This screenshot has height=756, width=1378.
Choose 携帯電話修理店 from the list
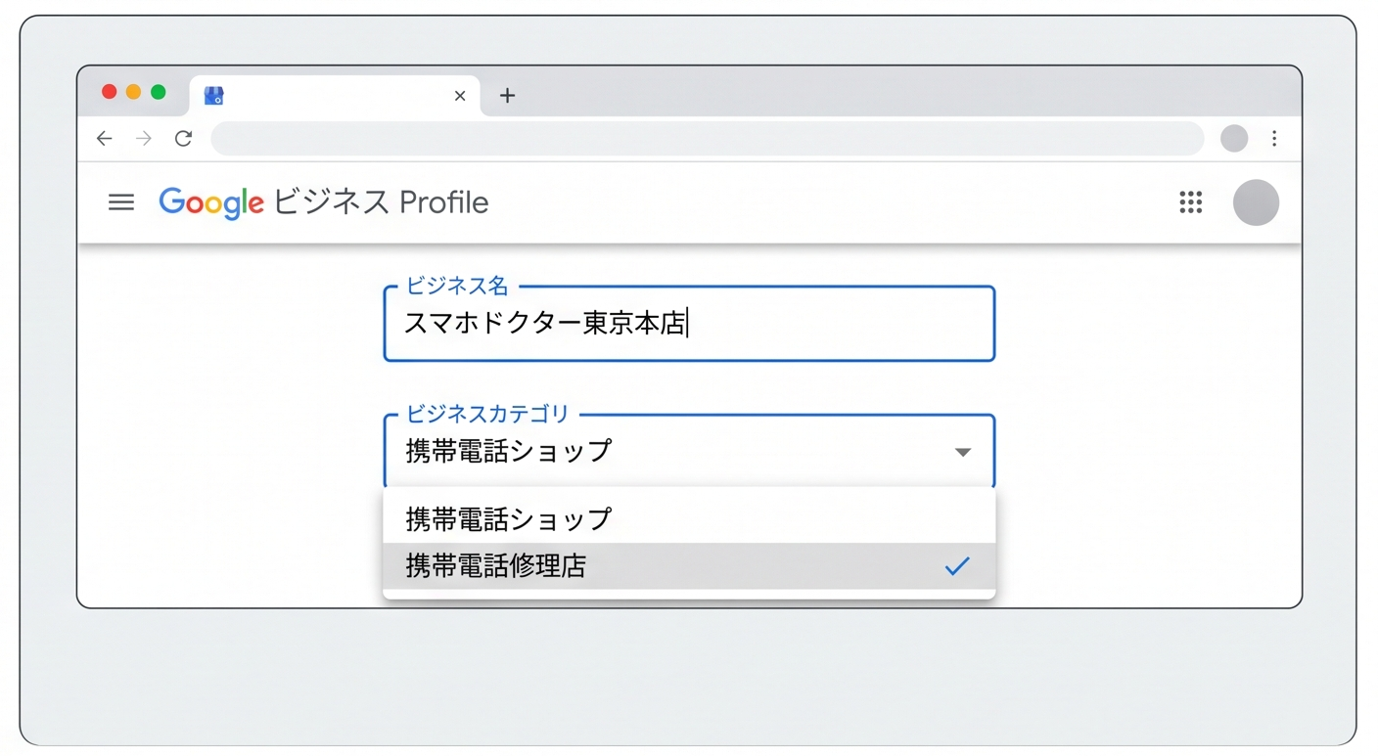pos(689,566)
